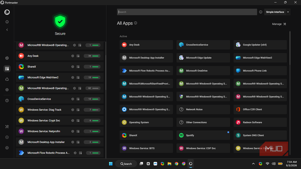Click the Network Noise question icon
301x169 pixels.
click(x=181, y=109)
